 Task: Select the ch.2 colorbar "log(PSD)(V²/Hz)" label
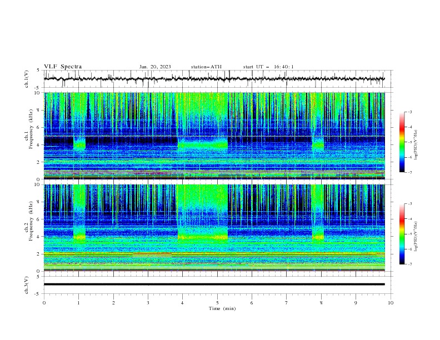pyautogui.click(x=416, y=236)
